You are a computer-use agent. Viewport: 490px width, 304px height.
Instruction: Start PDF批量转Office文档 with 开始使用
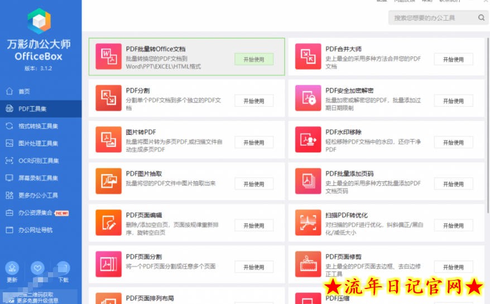pos(254,59)
